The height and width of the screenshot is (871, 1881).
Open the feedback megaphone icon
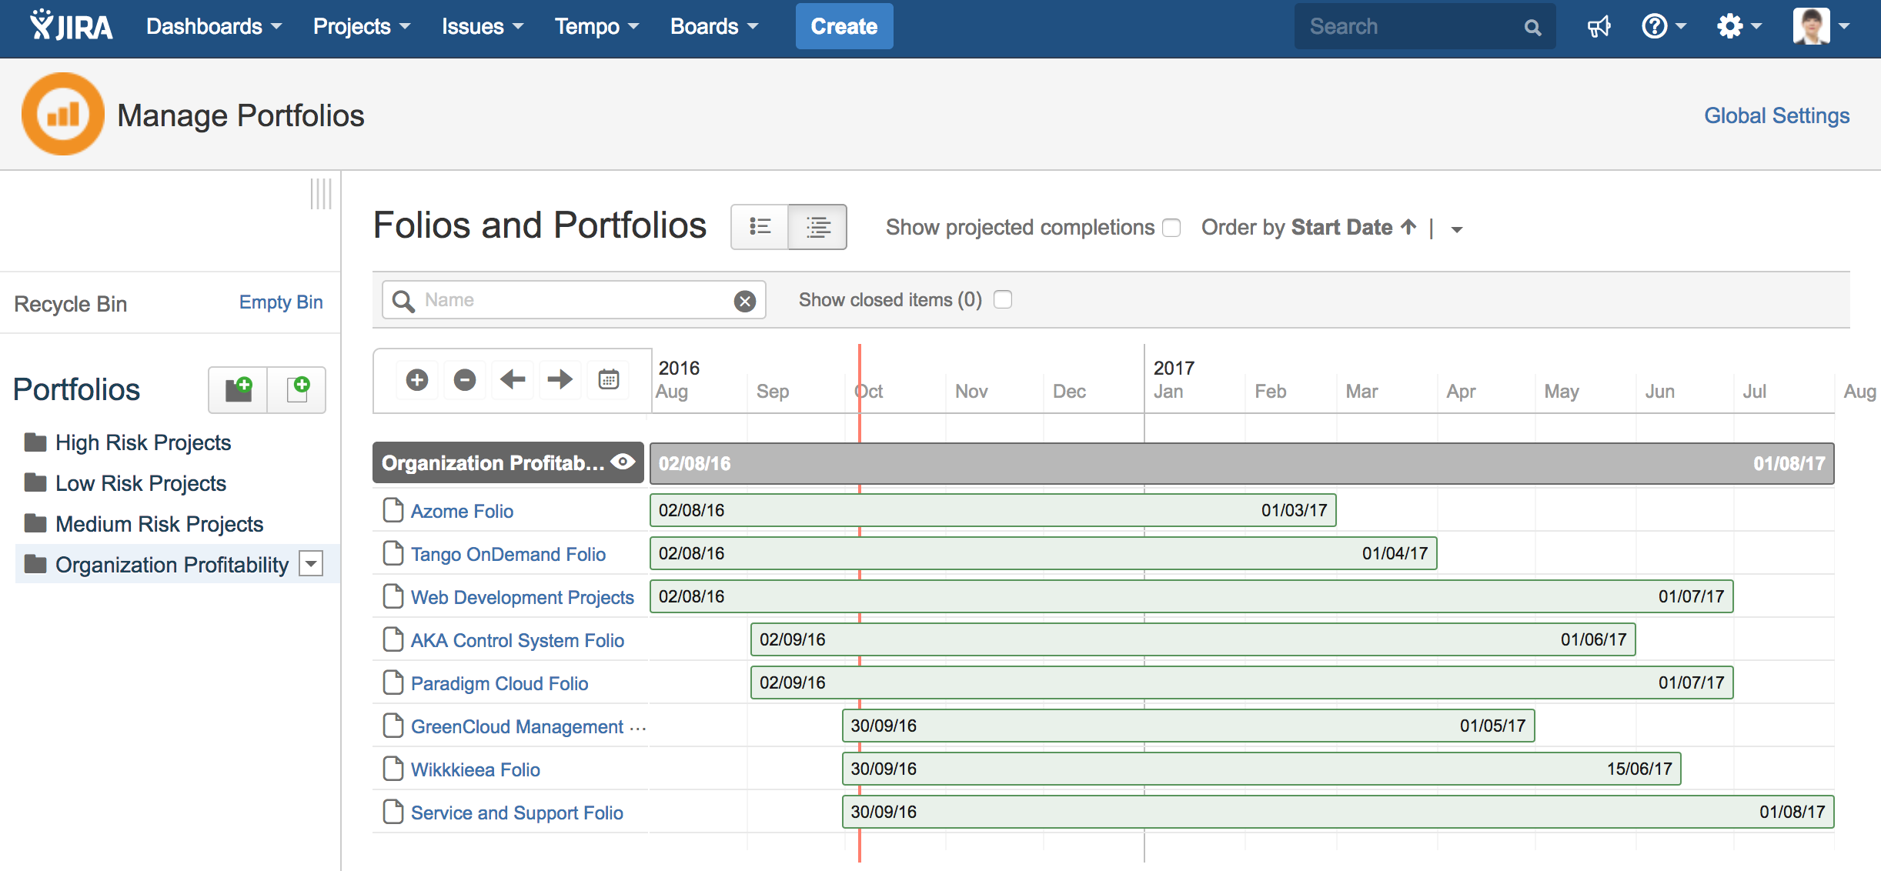pyautogui.click(x=1599, y=28)
